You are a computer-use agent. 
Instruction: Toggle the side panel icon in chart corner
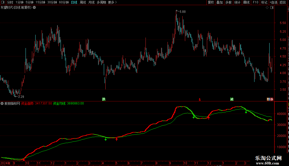(x=272, y=8)
